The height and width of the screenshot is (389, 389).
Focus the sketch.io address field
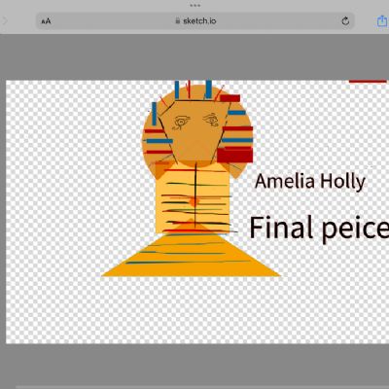(x=195, y=21)
